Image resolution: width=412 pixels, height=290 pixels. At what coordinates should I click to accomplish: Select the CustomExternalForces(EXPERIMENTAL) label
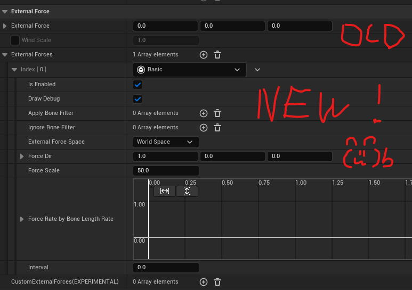click(x=64, y=282)
